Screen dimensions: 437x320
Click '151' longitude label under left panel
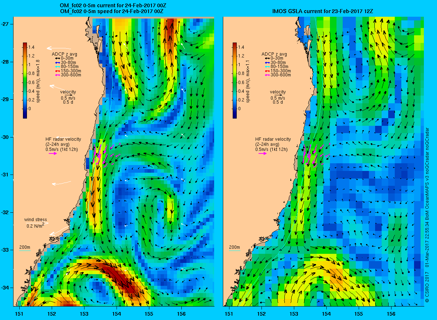[19, 314]
